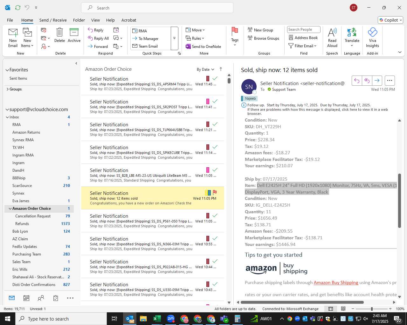Click the New Group button
This screenshot has height=325, width=407.
(x=260, y=30)
